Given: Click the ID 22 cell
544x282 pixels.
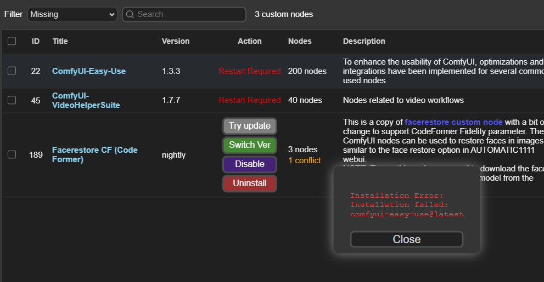Looking at the screenshot, I should (35, 71).
